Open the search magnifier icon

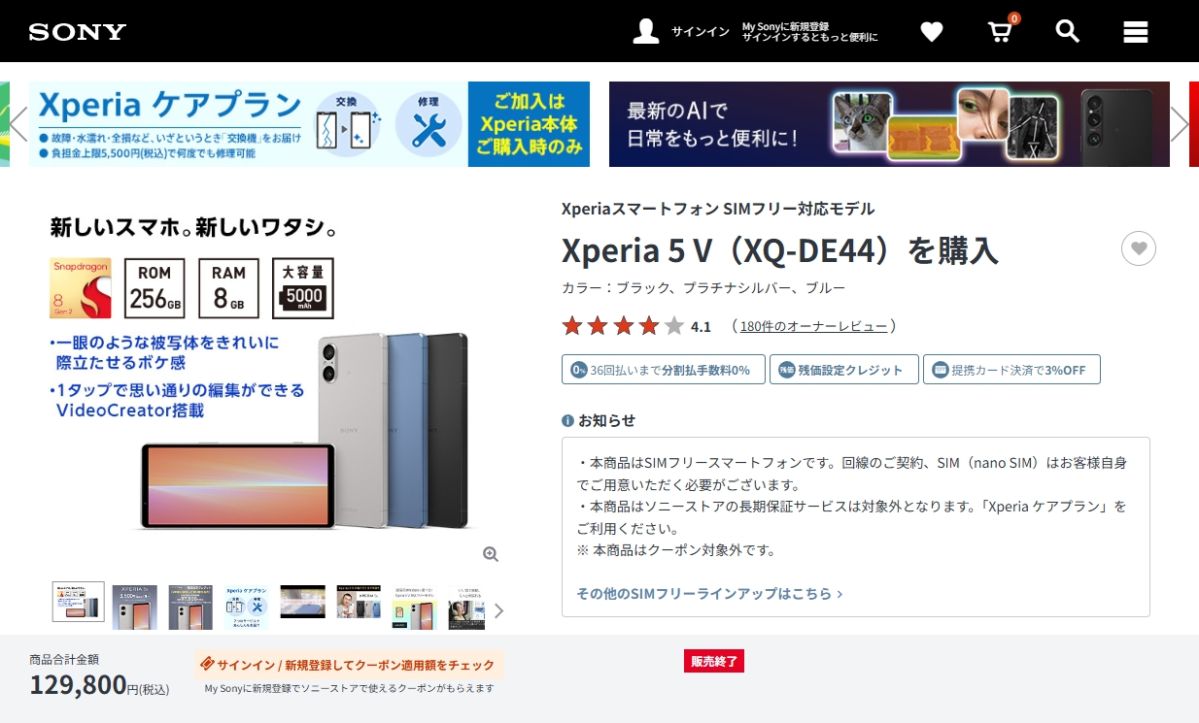[1068, 31]
